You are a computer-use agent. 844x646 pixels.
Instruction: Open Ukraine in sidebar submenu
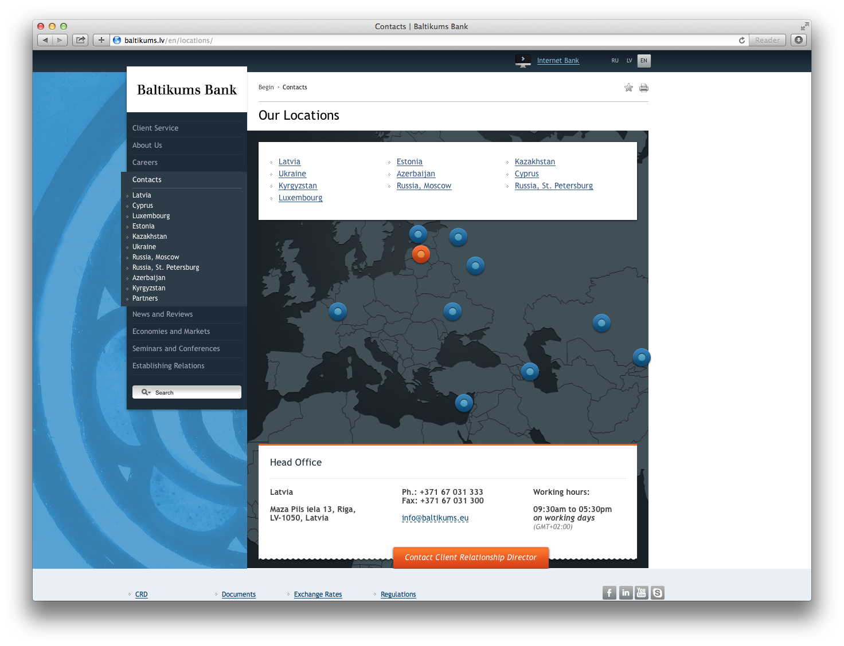144,247
